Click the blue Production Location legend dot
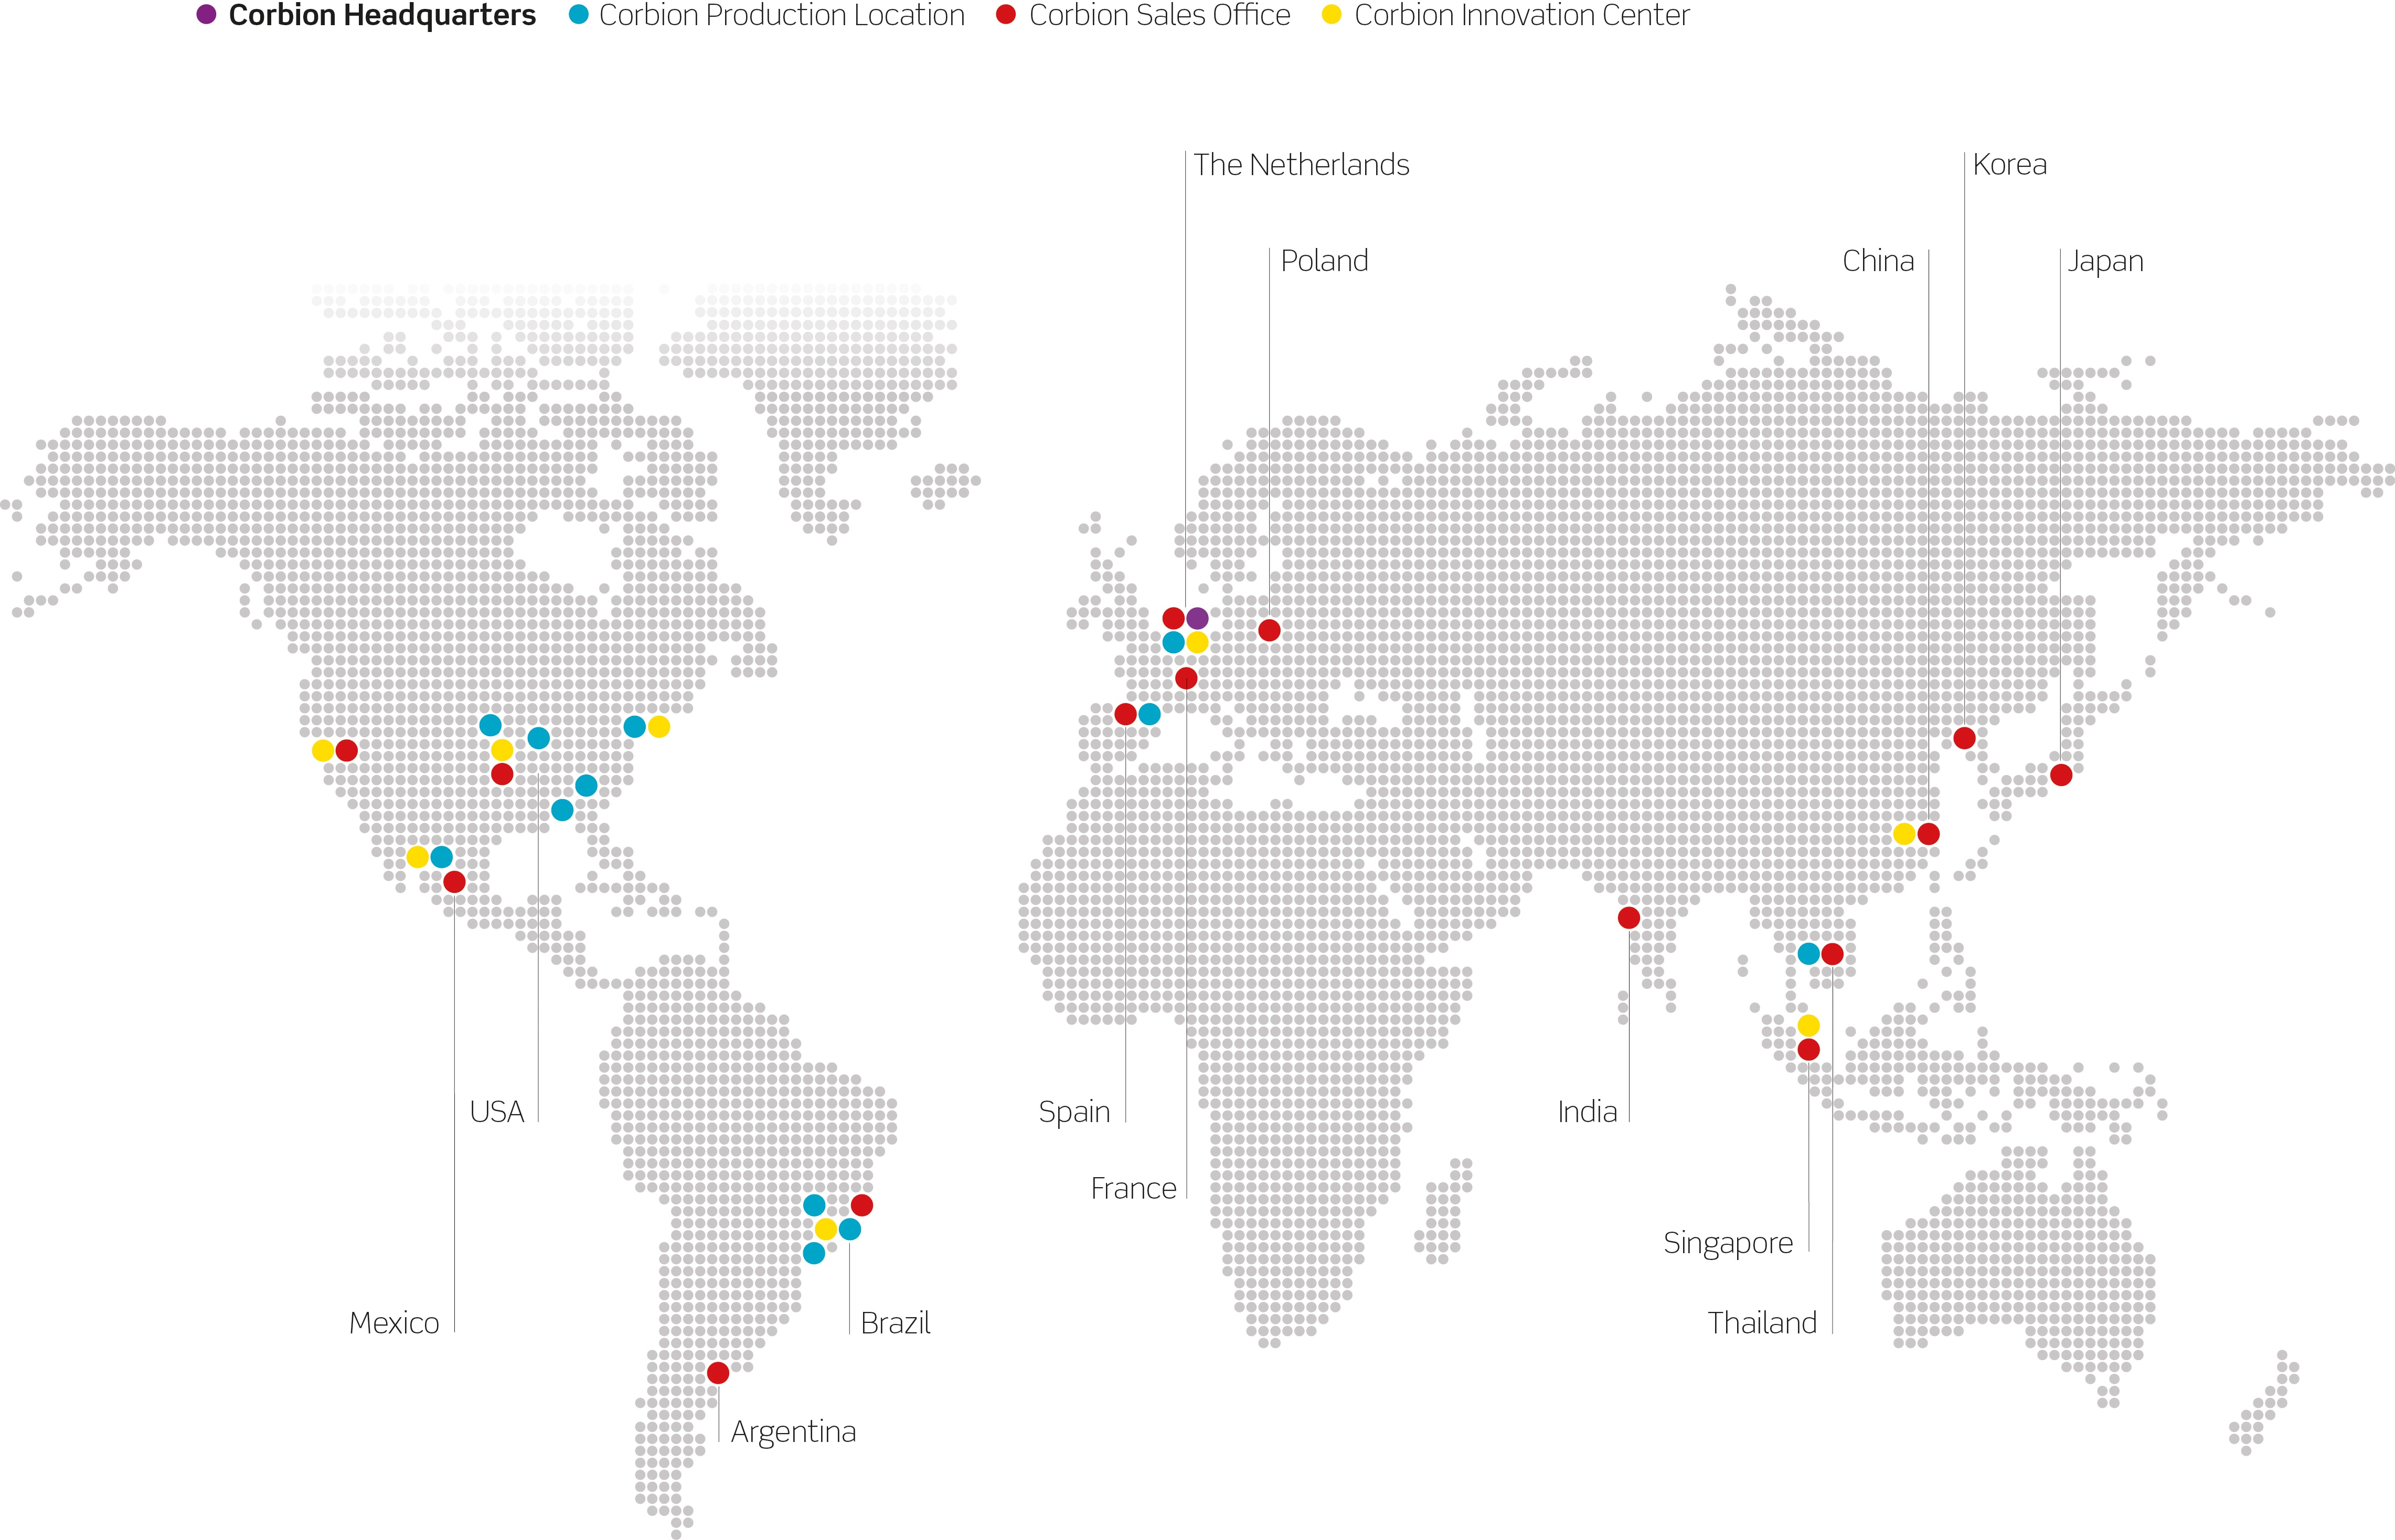 click(x=578, y=15)
